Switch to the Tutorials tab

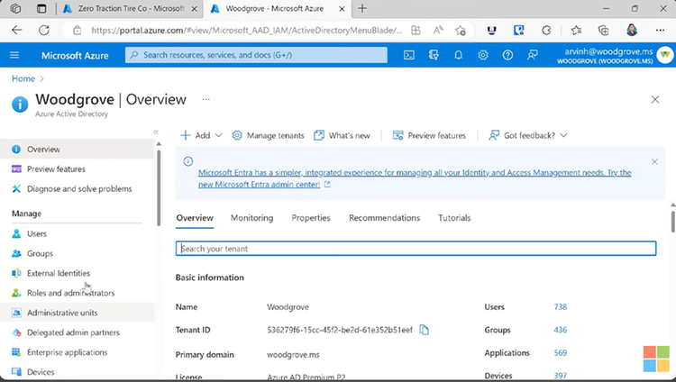pyautogui.click(x=454, y=218)
